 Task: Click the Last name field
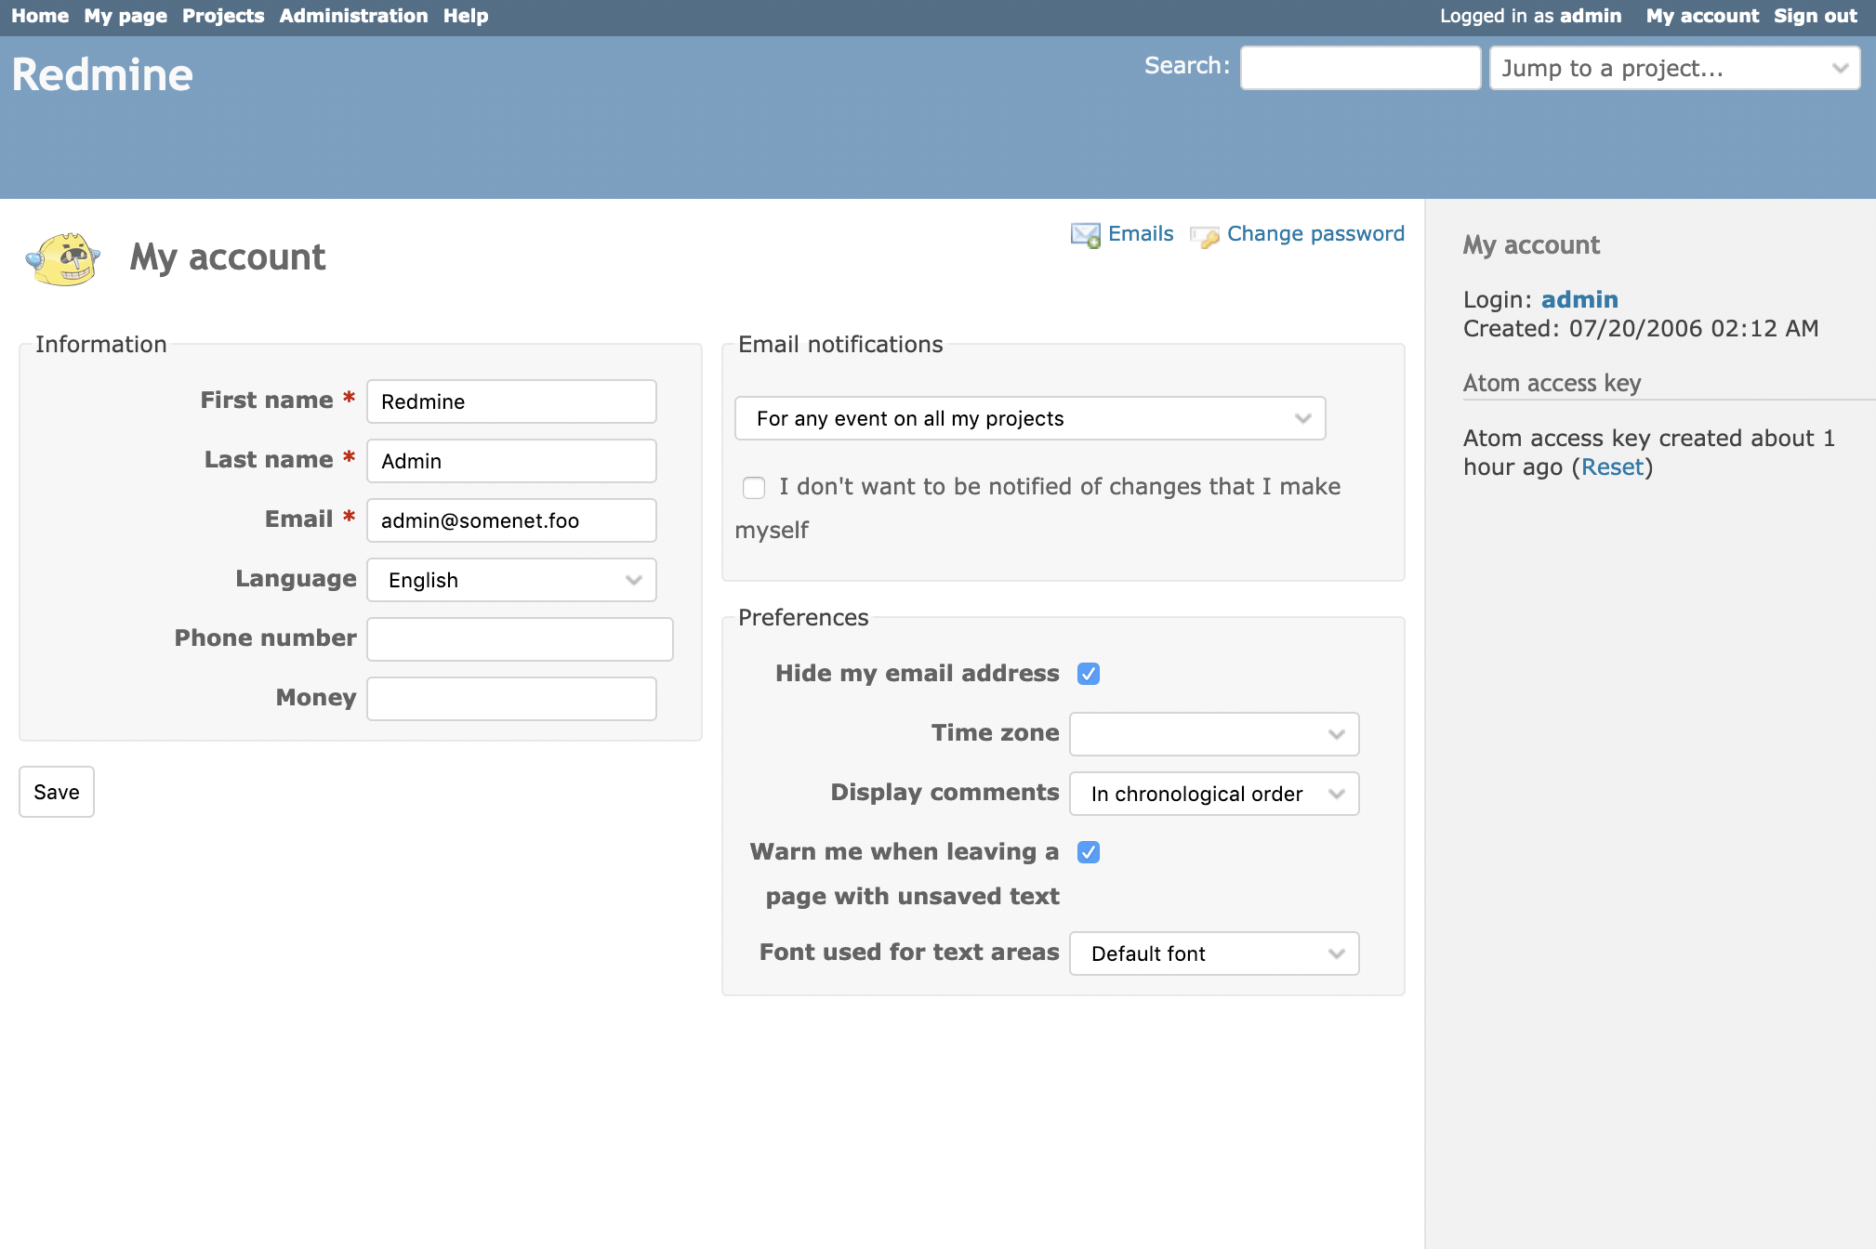tap(511, 461)
